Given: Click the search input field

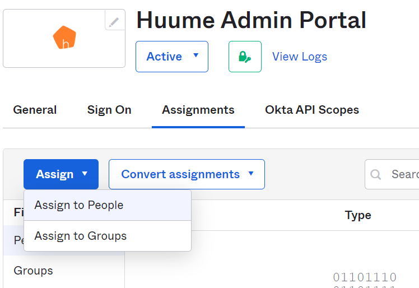Looking at the screenshot, I should point(392,174).
